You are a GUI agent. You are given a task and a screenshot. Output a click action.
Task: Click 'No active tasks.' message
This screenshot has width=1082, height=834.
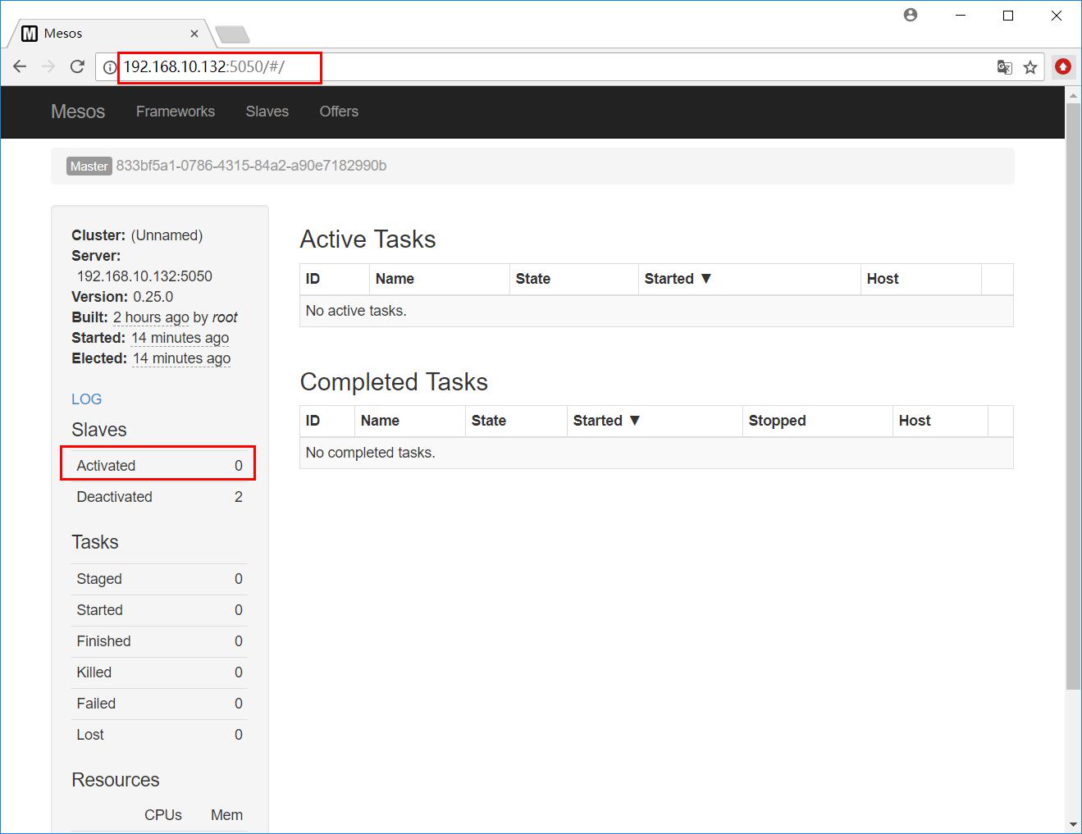(x=356, y=311)
